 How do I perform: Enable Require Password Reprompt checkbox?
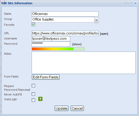(x=33, y=85)
